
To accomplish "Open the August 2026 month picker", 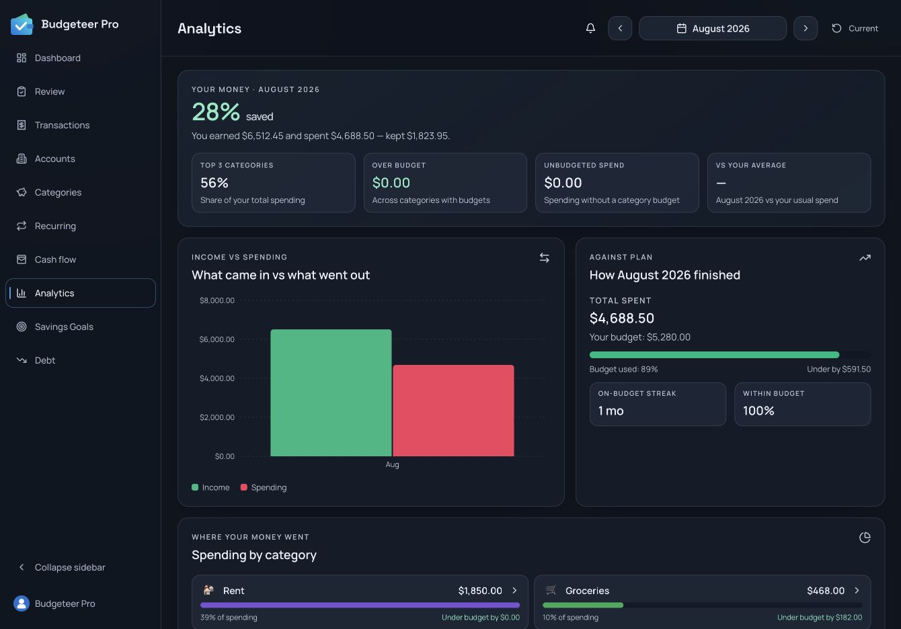I will [713, 28].
